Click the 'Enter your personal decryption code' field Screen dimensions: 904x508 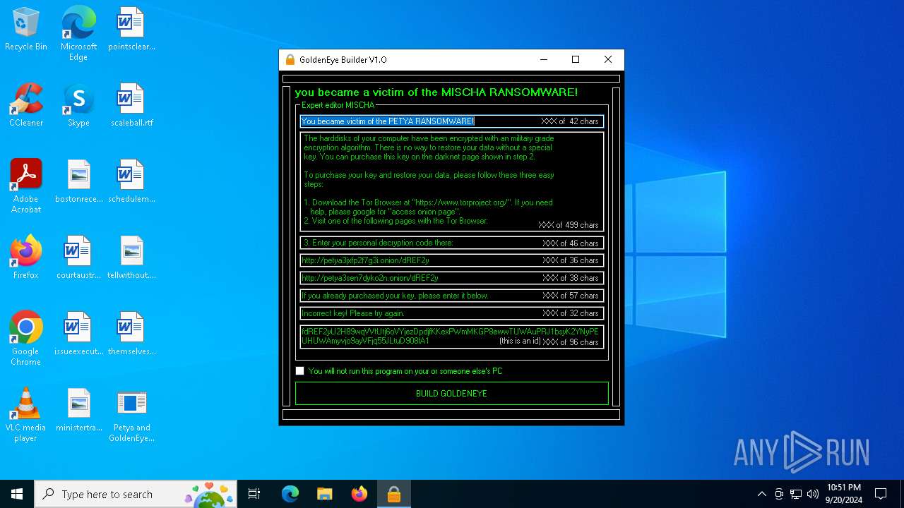tap(452, 243)
